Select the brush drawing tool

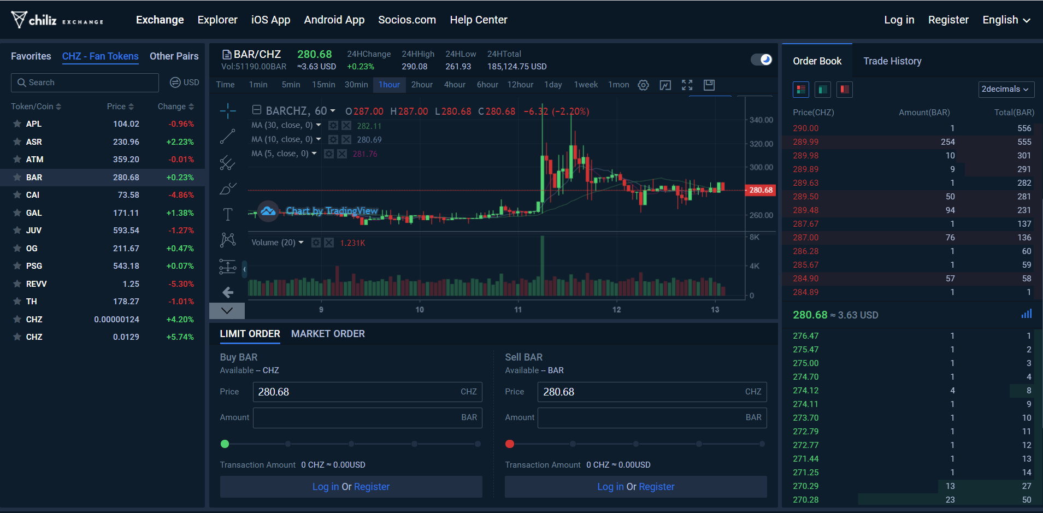click(x=228, y=188)
